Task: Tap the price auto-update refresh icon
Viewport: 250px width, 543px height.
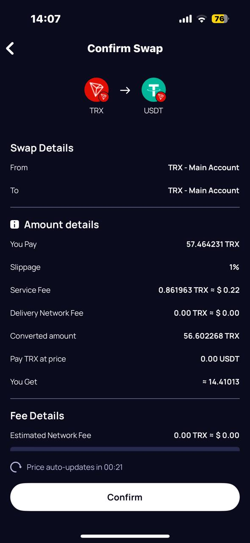Action: (16, 467)
